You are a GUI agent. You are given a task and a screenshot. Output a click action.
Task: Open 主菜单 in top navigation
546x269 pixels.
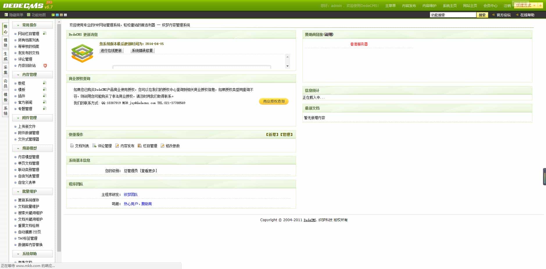pos(390,6)
